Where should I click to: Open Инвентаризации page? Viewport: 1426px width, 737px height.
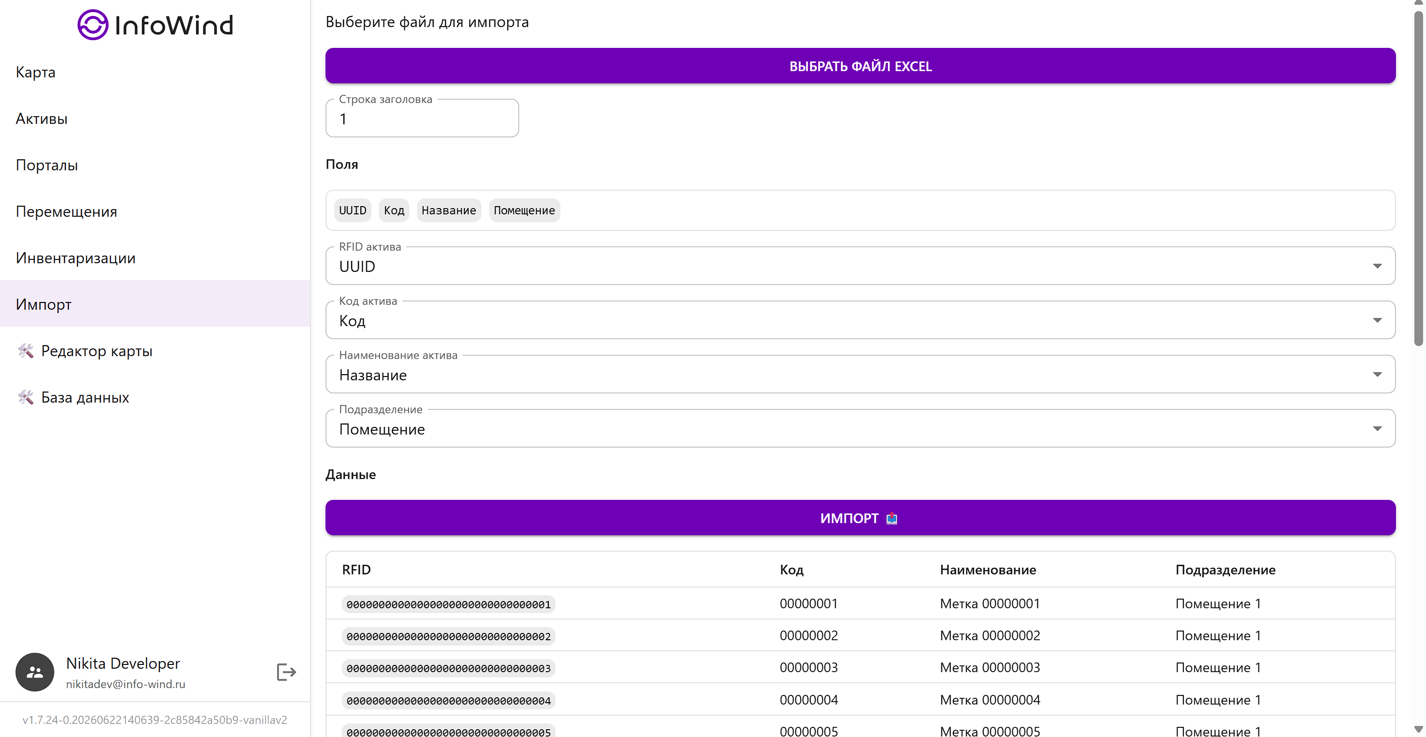pyautogui.click(x=155, y=257)
